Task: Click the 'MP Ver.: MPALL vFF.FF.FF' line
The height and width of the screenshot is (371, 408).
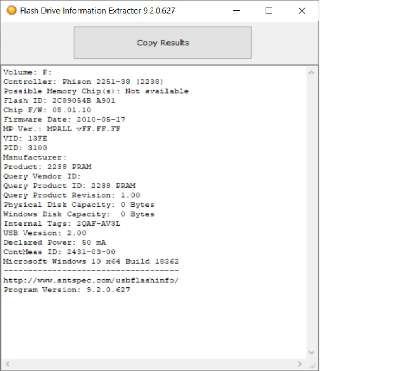Action: [x=62, y=129]
